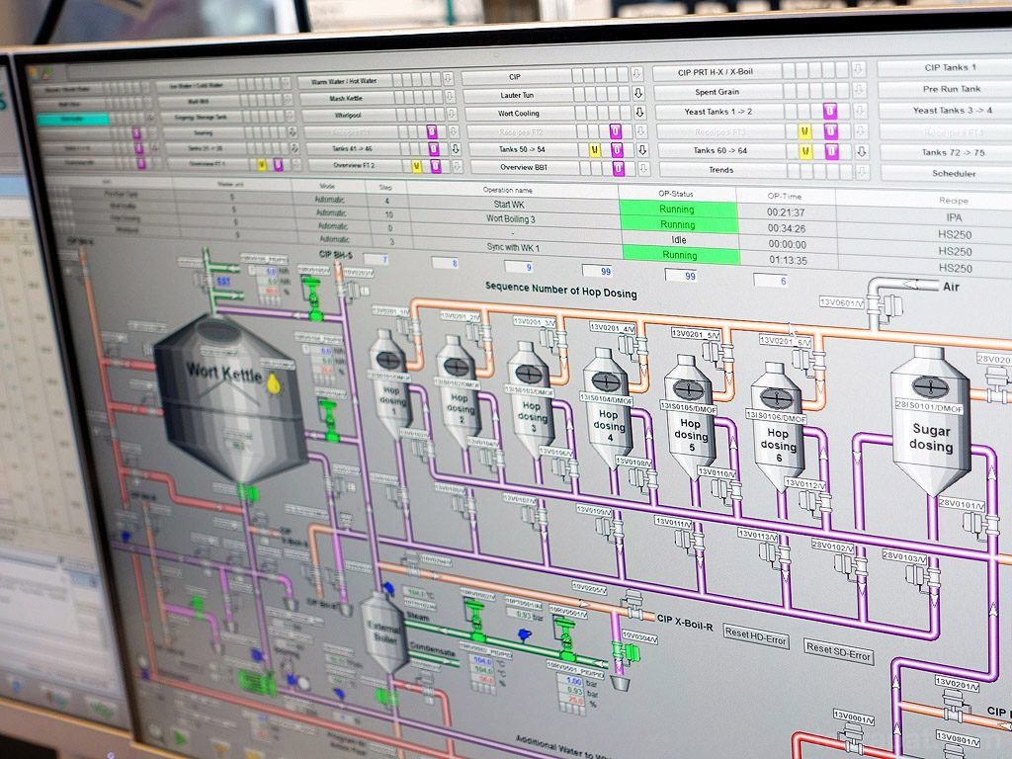Screen dimensions: 1012x759
Task: Expand the down arrow beside Tanks 60 -> 64
Action: [x=862, y=152]
